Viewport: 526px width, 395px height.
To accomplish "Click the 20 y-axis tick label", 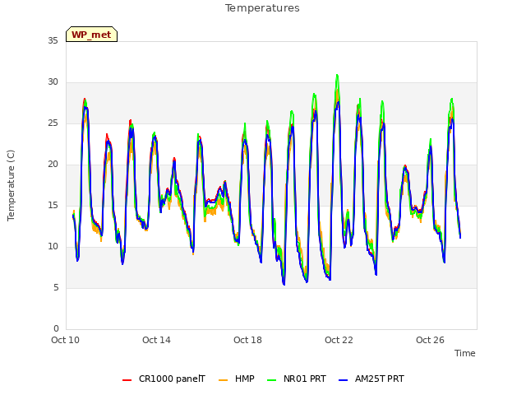I will click(x=53, y=165).
